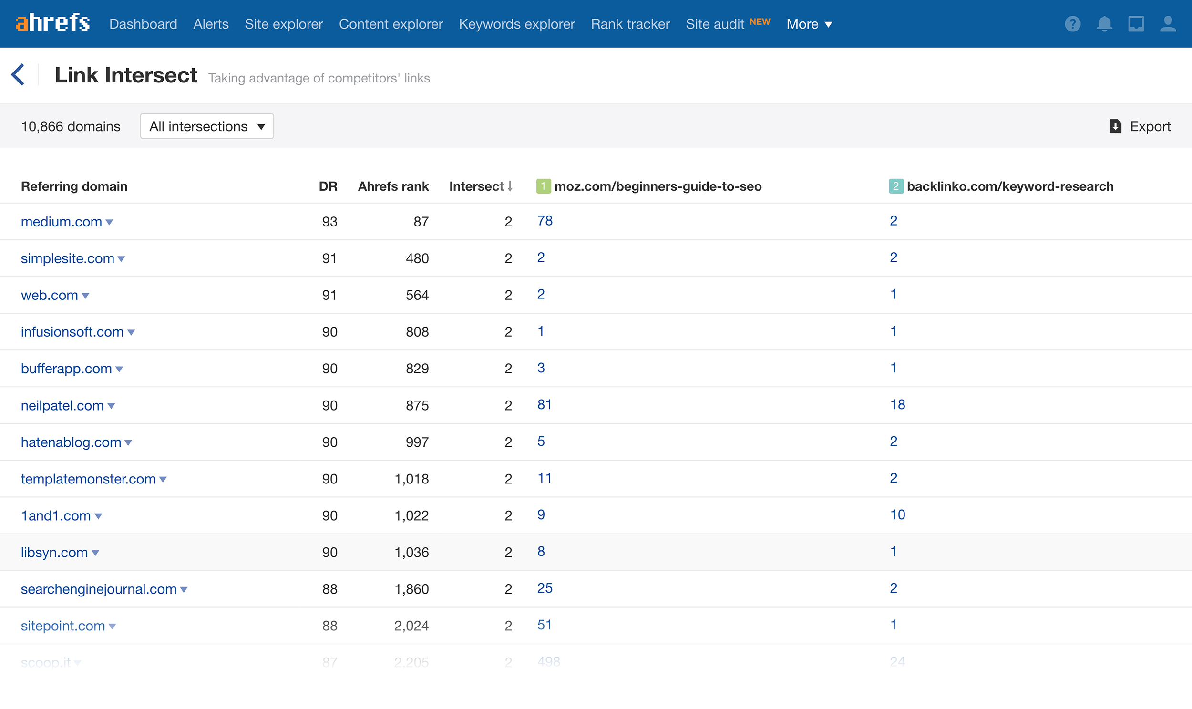Expand neilpatel.com row arrow
This screenshot has height=709, width=1192.
[x=111, y=406]
